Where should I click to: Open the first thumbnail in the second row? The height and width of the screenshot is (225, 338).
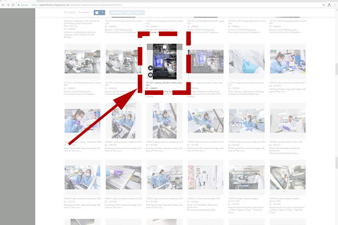click(82, 62)
